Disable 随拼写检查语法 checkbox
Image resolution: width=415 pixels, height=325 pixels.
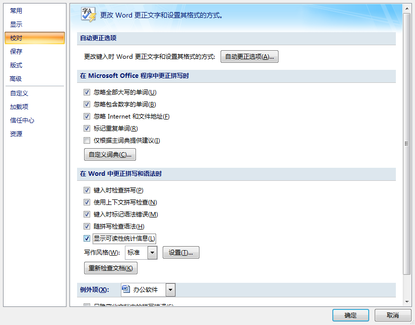tap(87, 226)
